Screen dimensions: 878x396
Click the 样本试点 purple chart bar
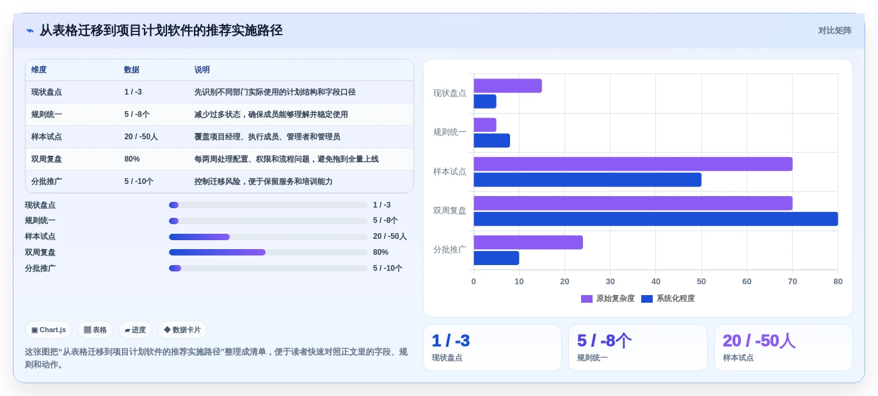pos(633,164)
